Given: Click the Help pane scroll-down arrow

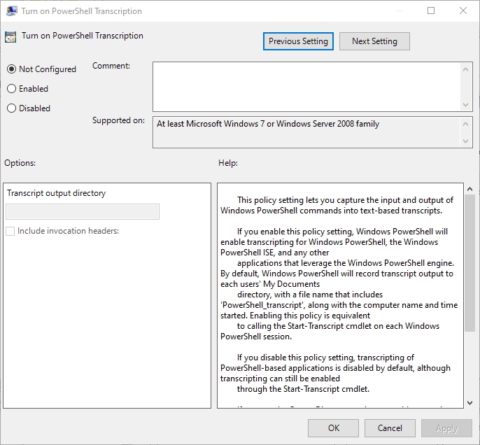Looking at the screenshot, I should 470,403.
